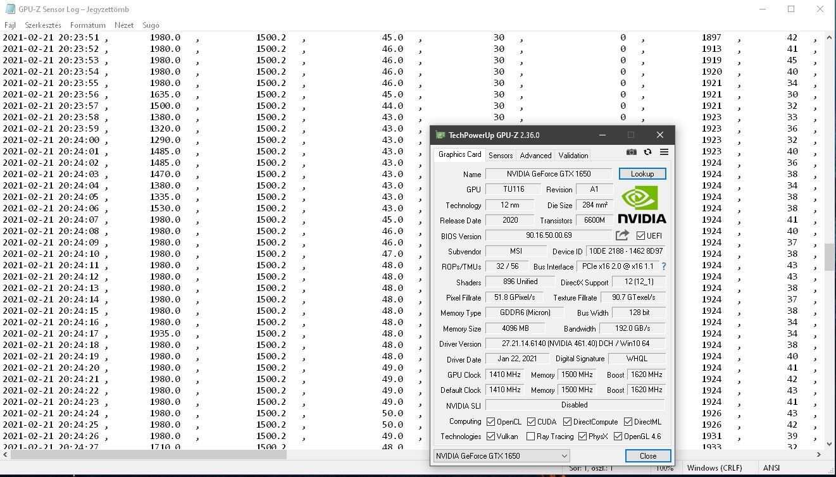The width and height of the screenshot is (836, 477).
Task: Switch to the Validation tab
Action: point(573,155)
